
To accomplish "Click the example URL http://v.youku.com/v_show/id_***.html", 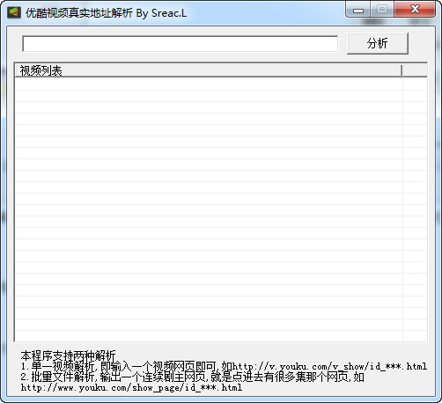I will click(x=329, y=366).
